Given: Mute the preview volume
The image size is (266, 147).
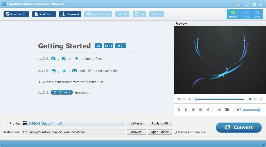Looking at the screenshot, I should (x=239, y=110).
